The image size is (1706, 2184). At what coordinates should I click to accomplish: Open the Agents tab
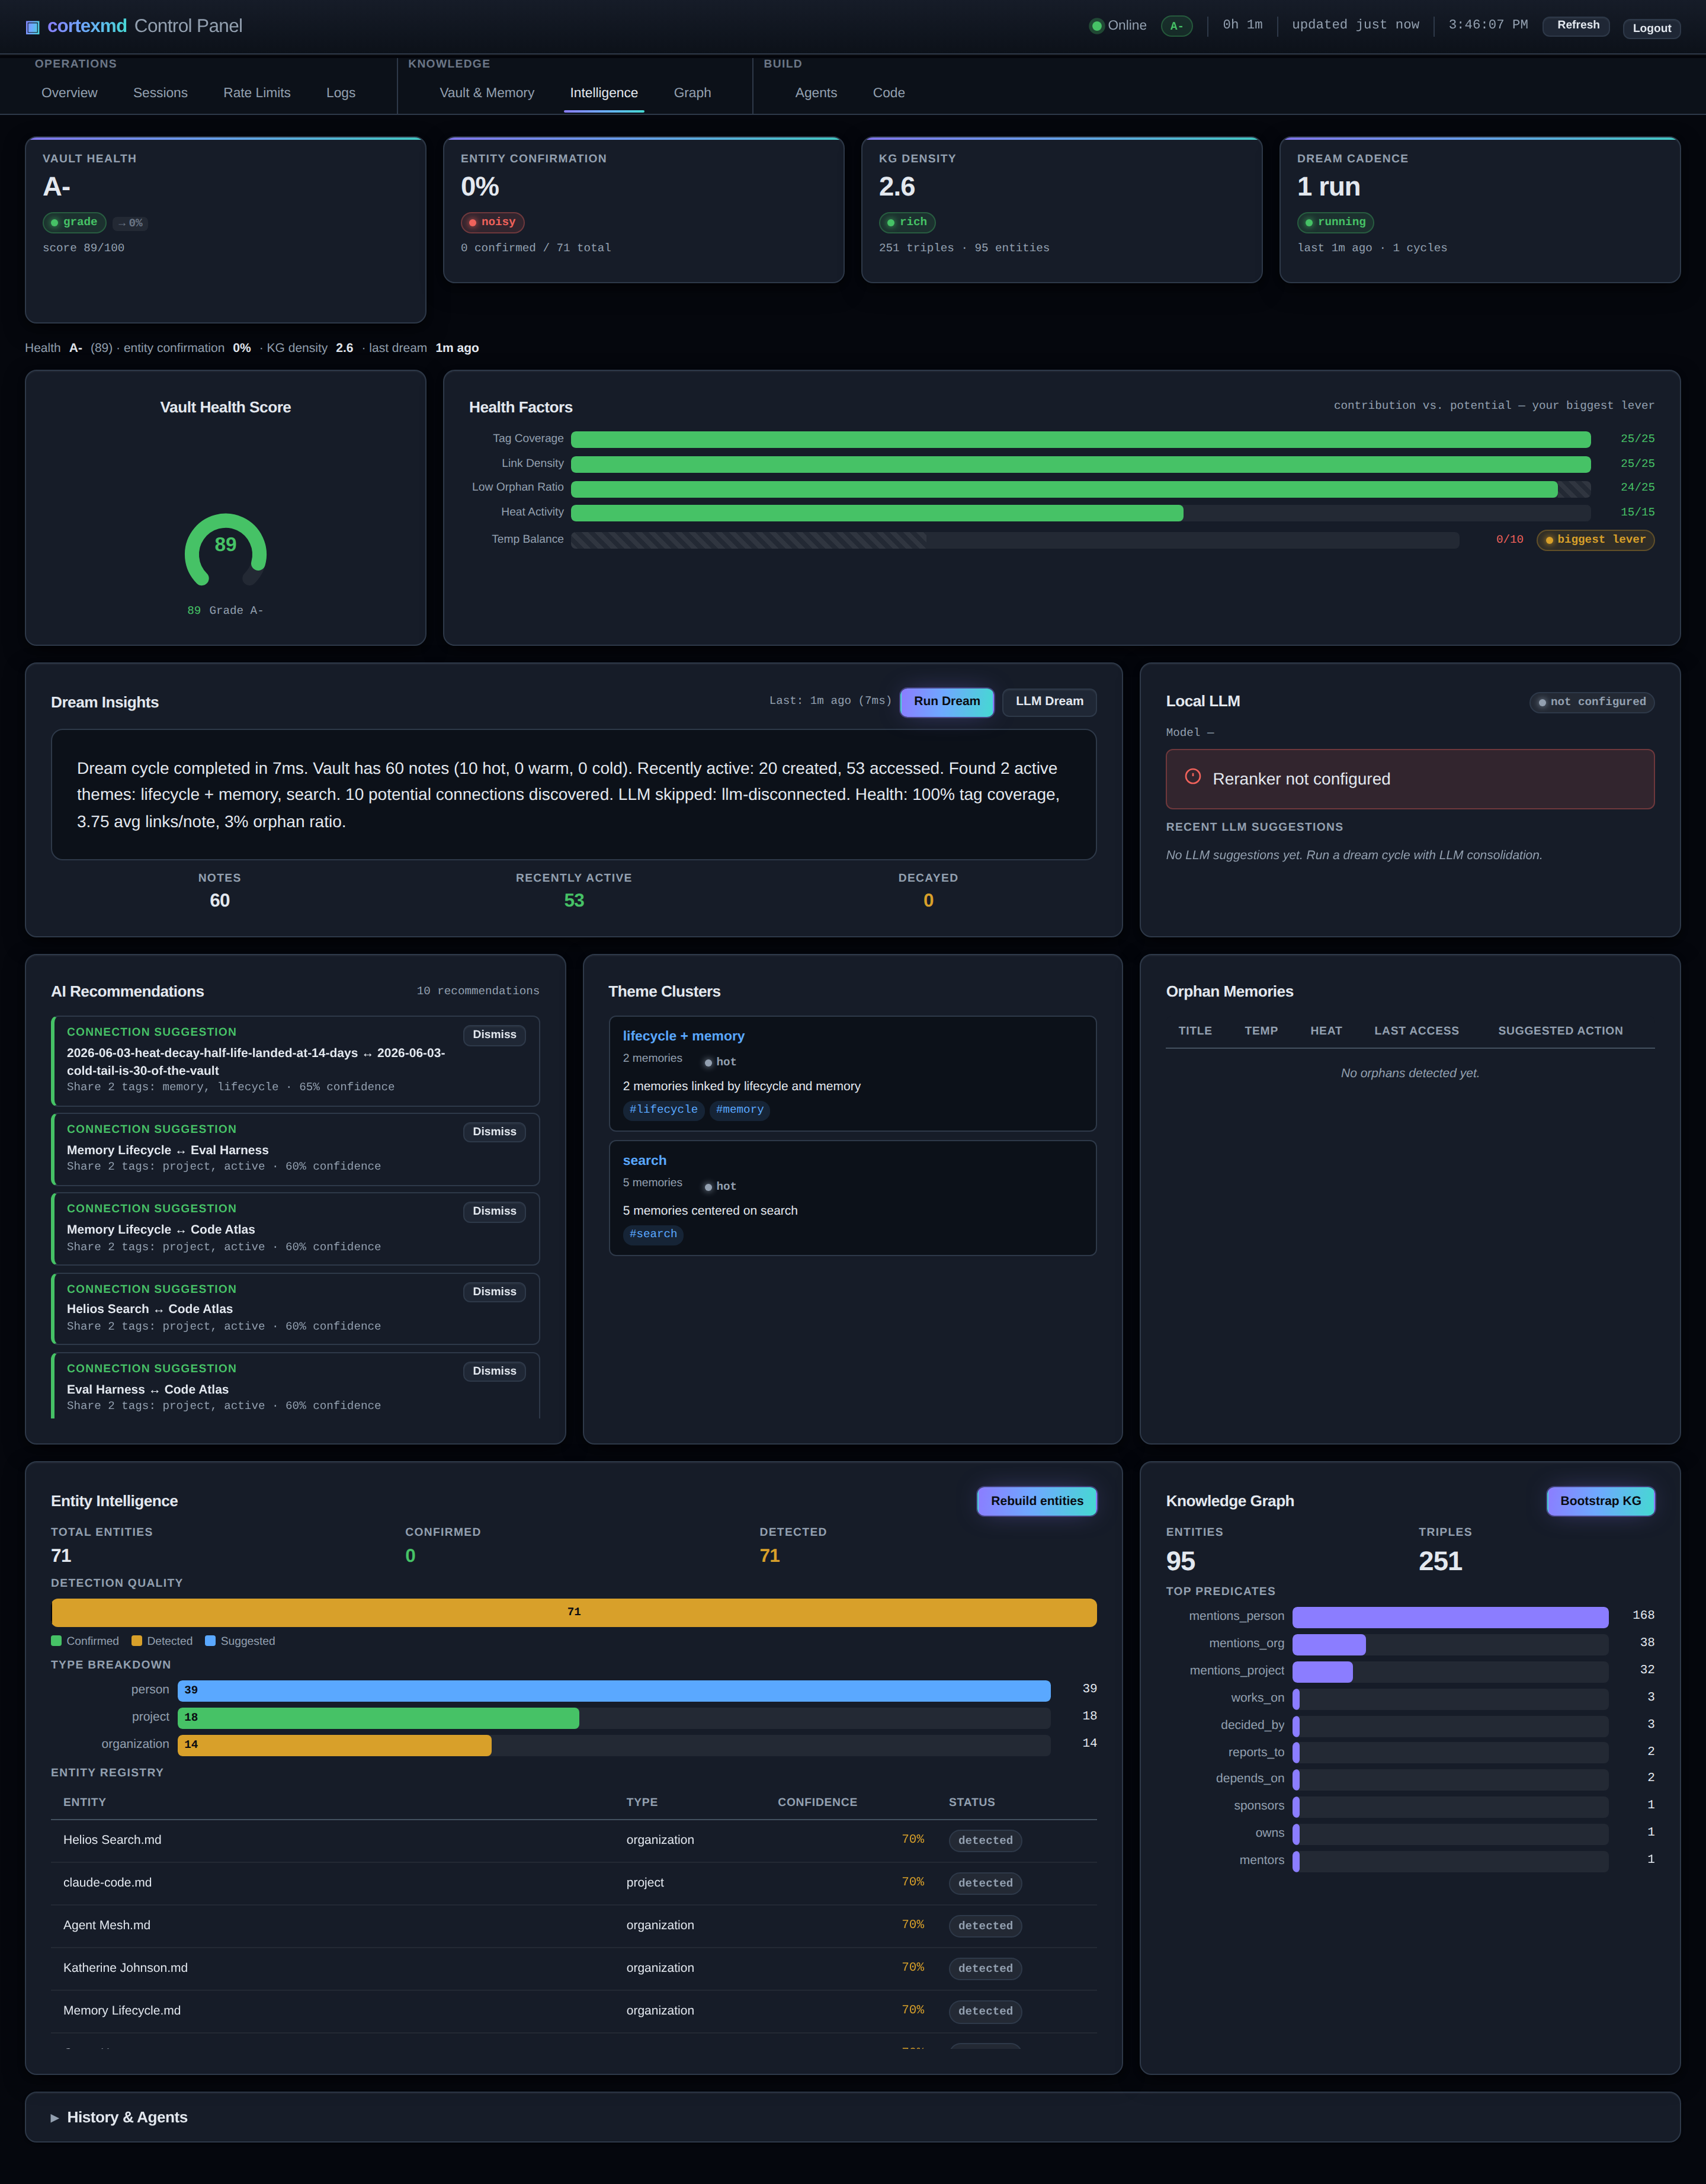tap(816, 93)
